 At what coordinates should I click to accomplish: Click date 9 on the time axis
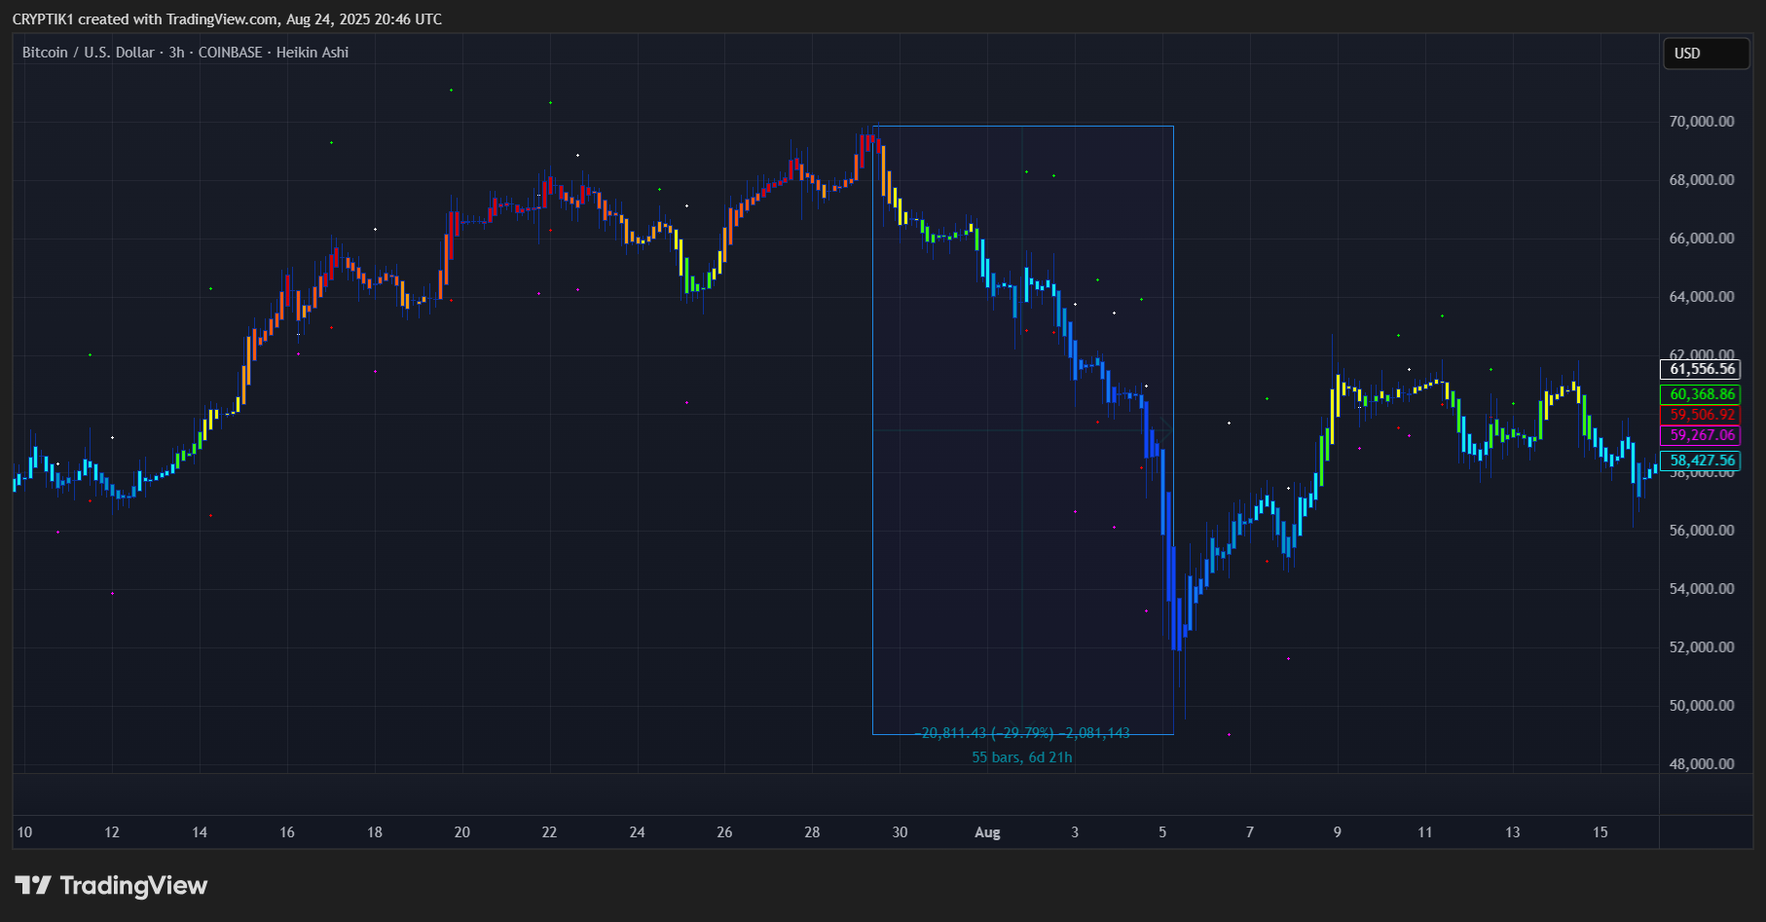1338,832
